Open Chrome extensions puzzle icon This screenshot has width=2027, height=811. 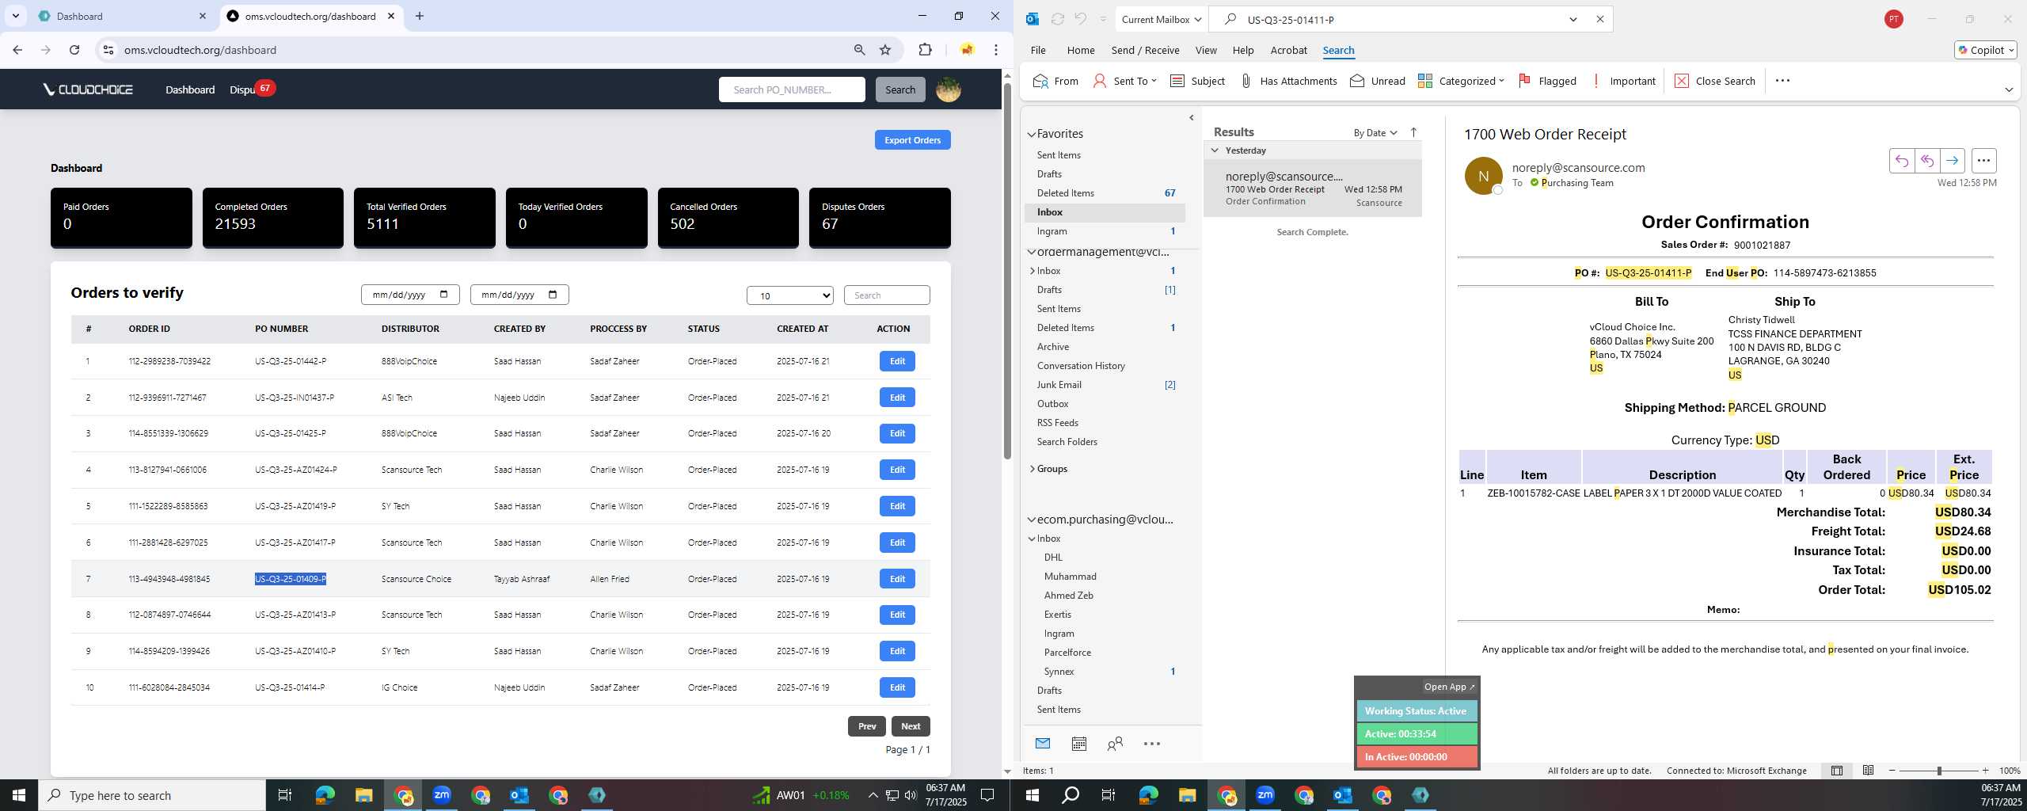925,50
